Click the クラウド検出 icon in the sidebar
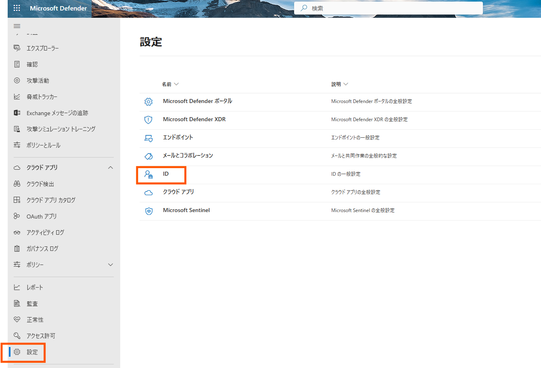The height and width of the screenshot is (368, 541). click(17, 183)
